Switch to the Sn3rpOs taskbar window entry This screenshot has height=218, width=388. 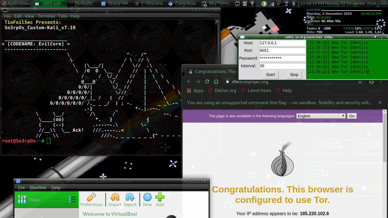click(x=83, y=4)
